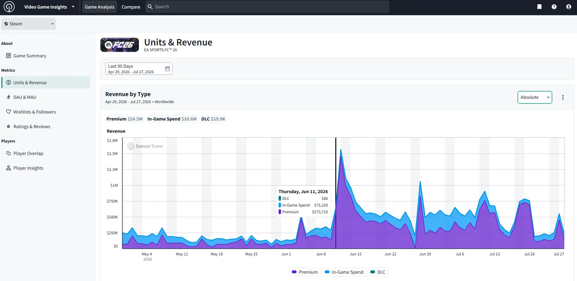Open the chart's three-dot more options menu
The image size is (577, 281).
(x=563, y=97)
